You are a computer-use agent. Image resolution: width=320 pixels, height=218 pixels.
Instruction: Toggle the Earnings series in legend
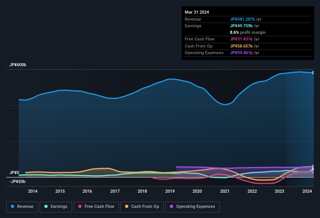tap(56, 207)
